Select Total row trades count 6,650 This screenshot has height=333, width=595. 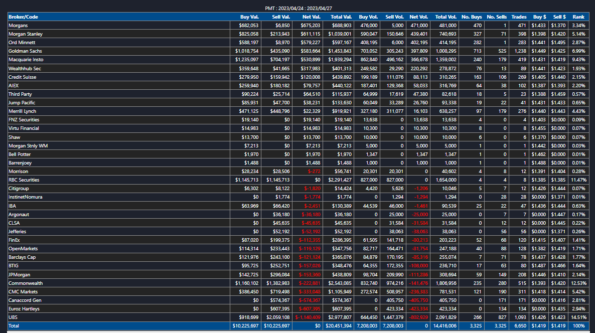point(520,326)
